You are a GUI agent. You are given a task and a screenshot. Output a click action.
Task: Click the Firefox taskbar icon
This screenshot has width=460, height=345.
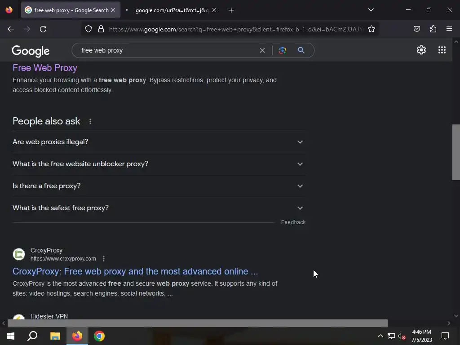77,336
